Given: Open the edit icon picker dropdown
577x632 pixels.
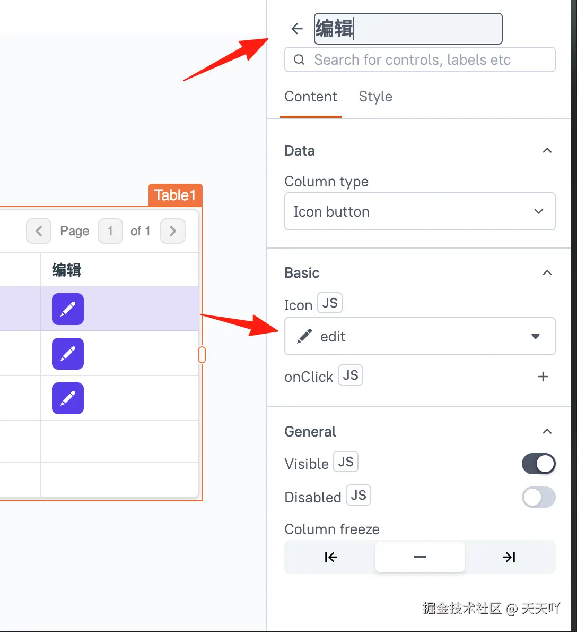Looking at the screenshot, I should (419, 336).
